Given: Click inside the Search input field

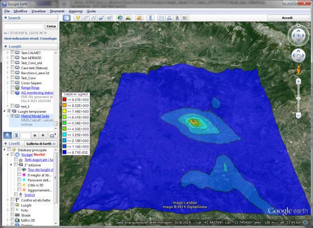Looking at the screenshot, I should (23, 26).
